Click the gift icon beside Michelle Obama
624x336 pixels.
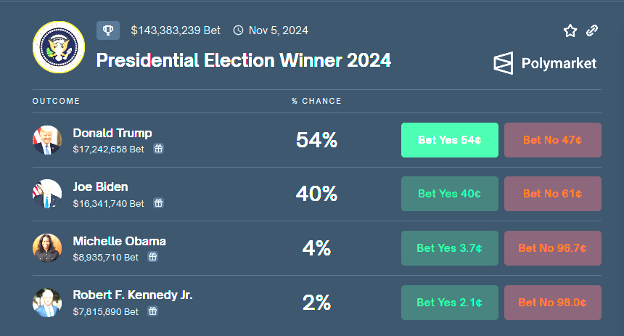click(x=152, y=257)
